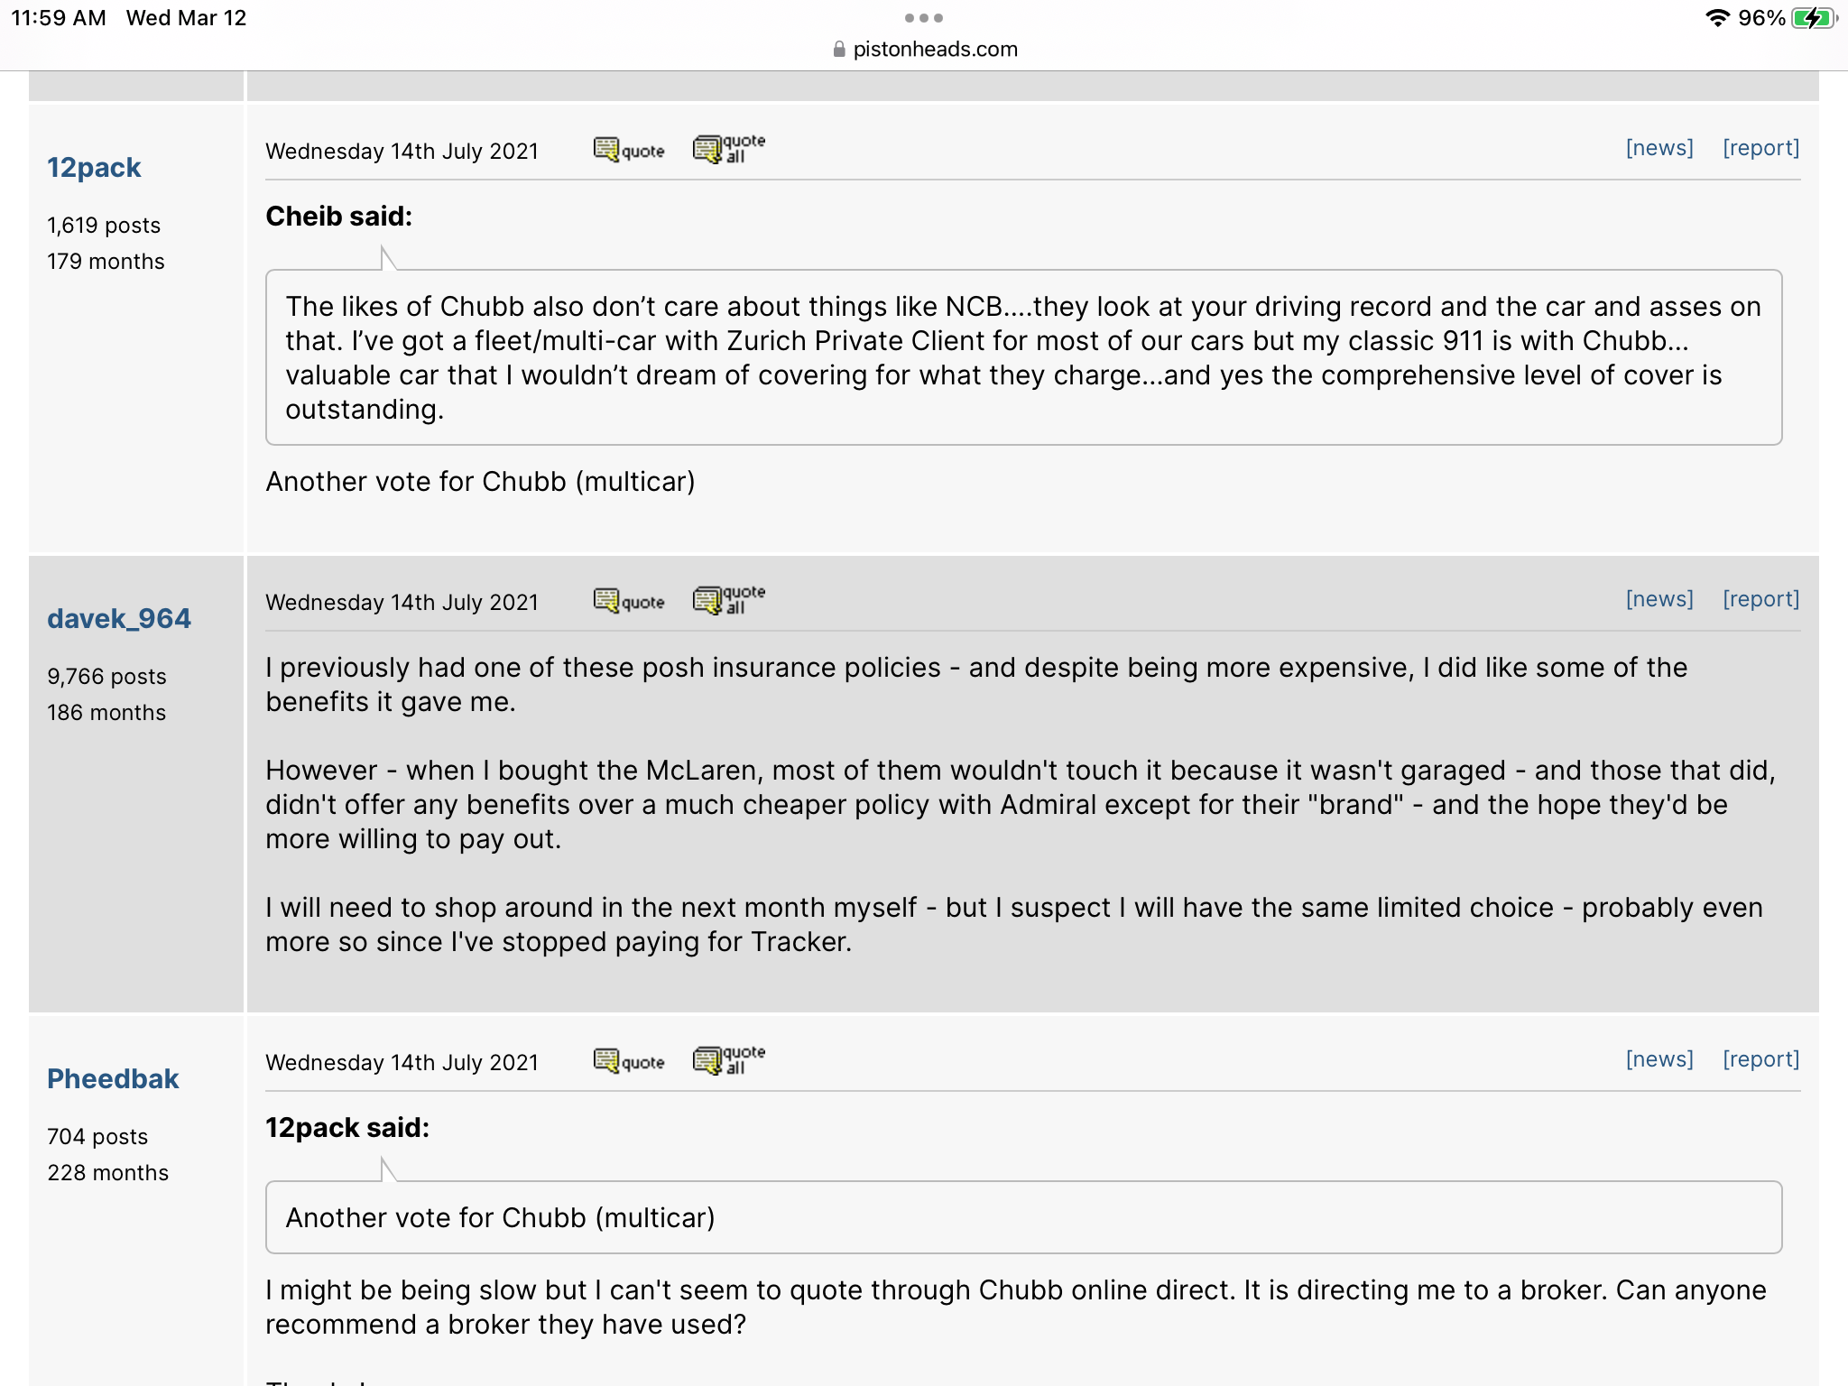Viewport: 1848px width, 1386px height.
Task: Click [news] link on Pheedbak's post
Action: point(1659,1059)
